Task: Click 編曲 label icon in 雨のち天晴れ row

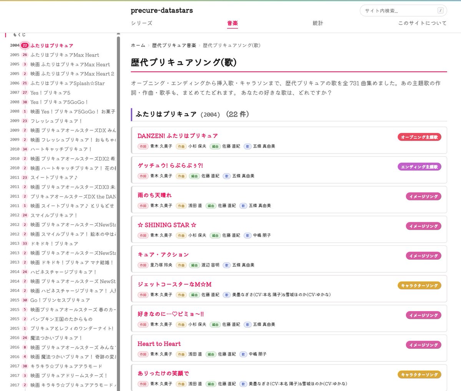Action: coord(211,206)
